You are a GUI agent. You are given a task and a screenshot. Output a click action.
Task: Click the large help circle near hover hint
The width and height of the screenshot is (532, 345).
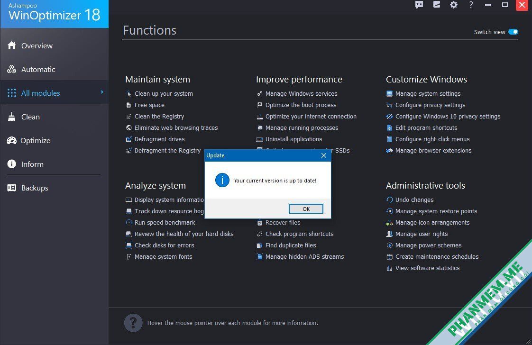[x=133, y=323]
